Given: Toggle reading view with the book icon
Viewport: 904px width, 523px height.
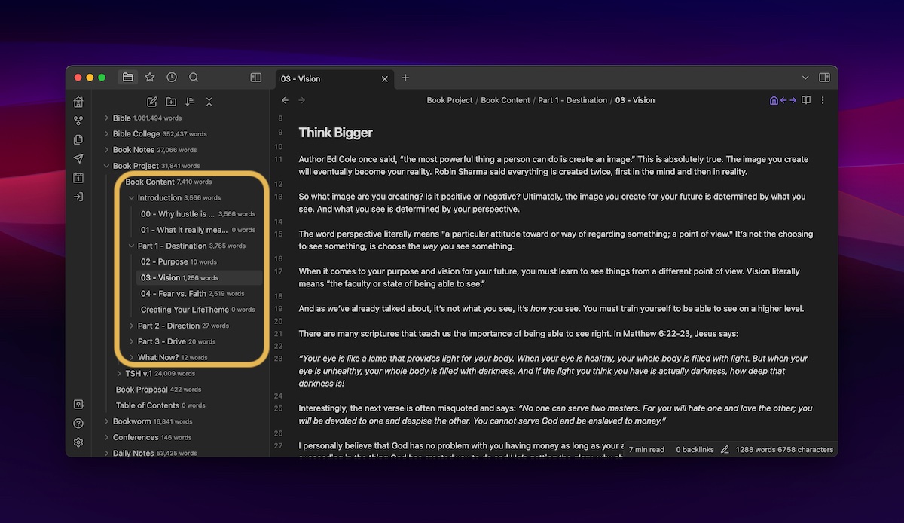Looking at the screenshot, I should click(806, 100).
